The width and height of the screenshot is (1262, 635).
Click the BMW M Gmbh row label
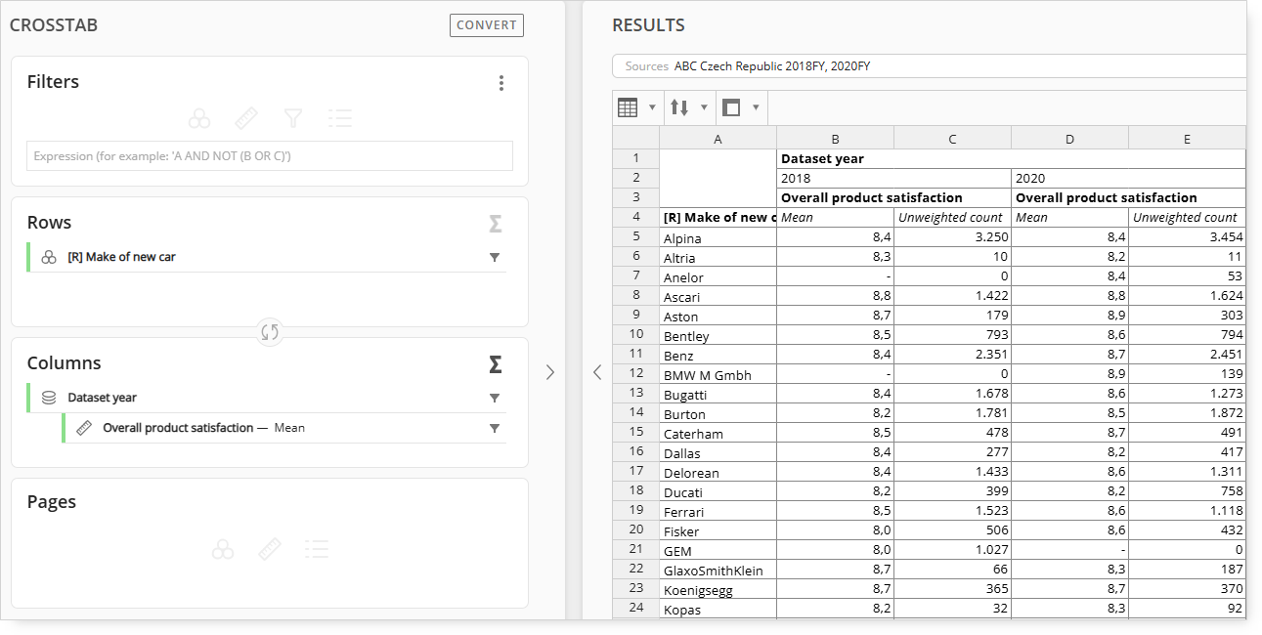(708, 375)
